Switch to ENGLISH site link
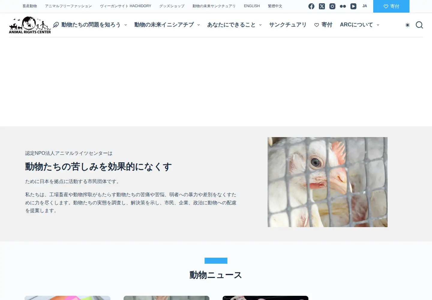This screenshot has width=432, height=300. (252, 6)
